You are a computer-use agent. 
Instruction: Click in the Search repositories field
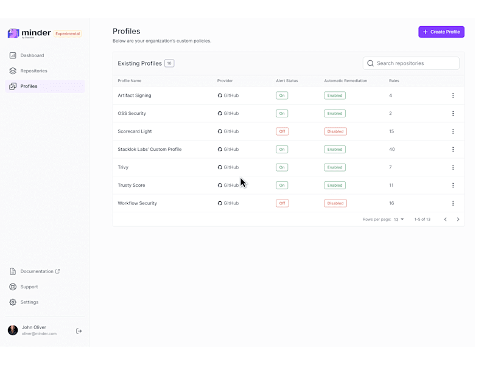point(411,63)
